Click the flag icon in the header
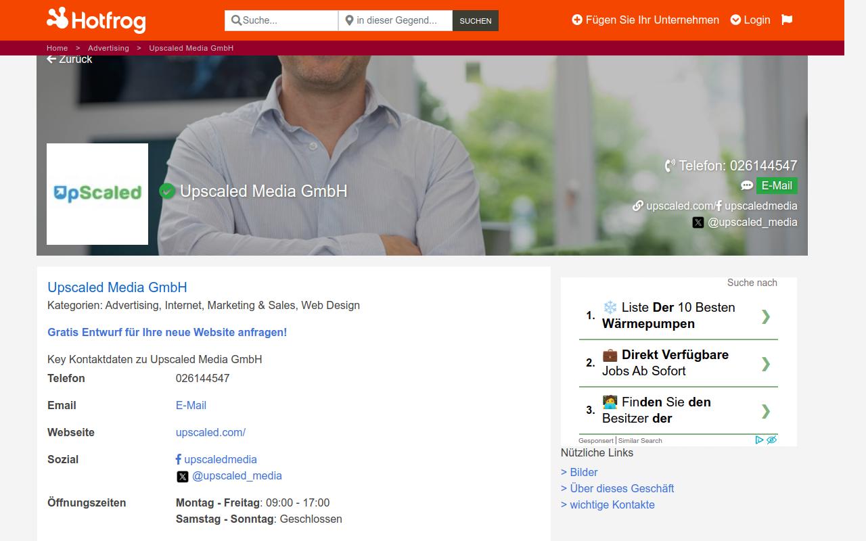 click(x=787, y=20)
